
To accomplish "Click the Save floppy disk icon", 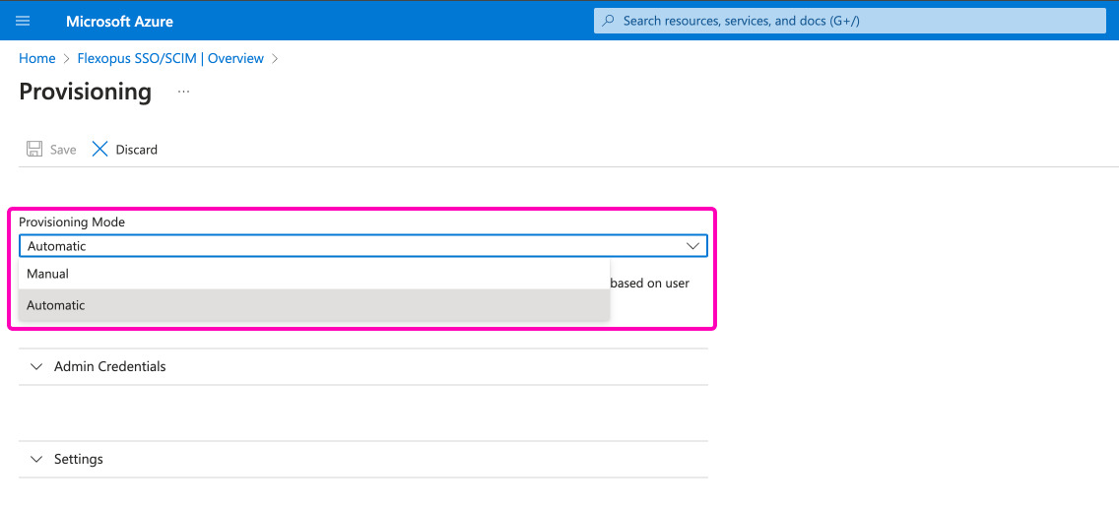I will pos(34,150).
